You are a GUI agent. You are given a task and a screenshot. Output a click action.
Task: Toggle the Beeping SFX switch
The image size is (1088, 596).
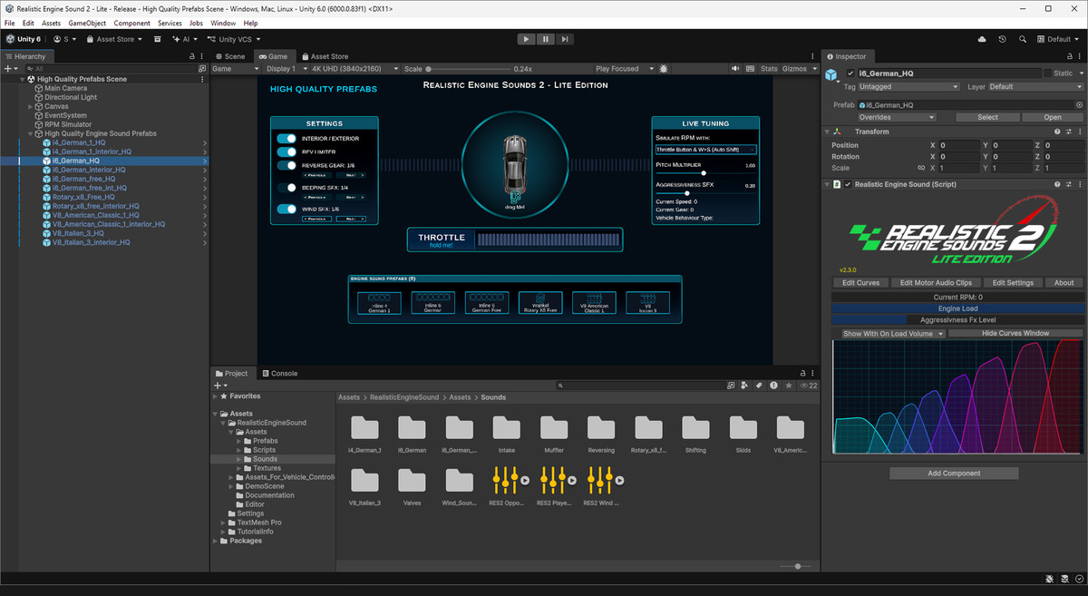[287, 187]
